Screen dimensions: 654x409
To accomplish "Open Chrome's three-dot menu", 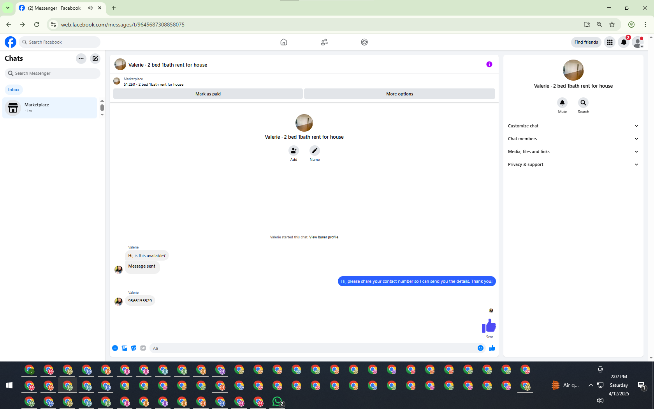I will tap(645, 25).
